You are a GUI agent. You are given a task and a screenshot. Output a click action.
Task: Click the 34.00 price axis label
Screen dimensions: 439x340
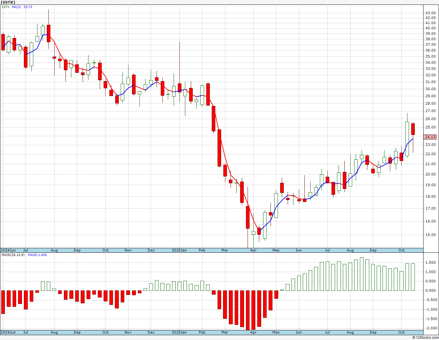click(430, 62)
